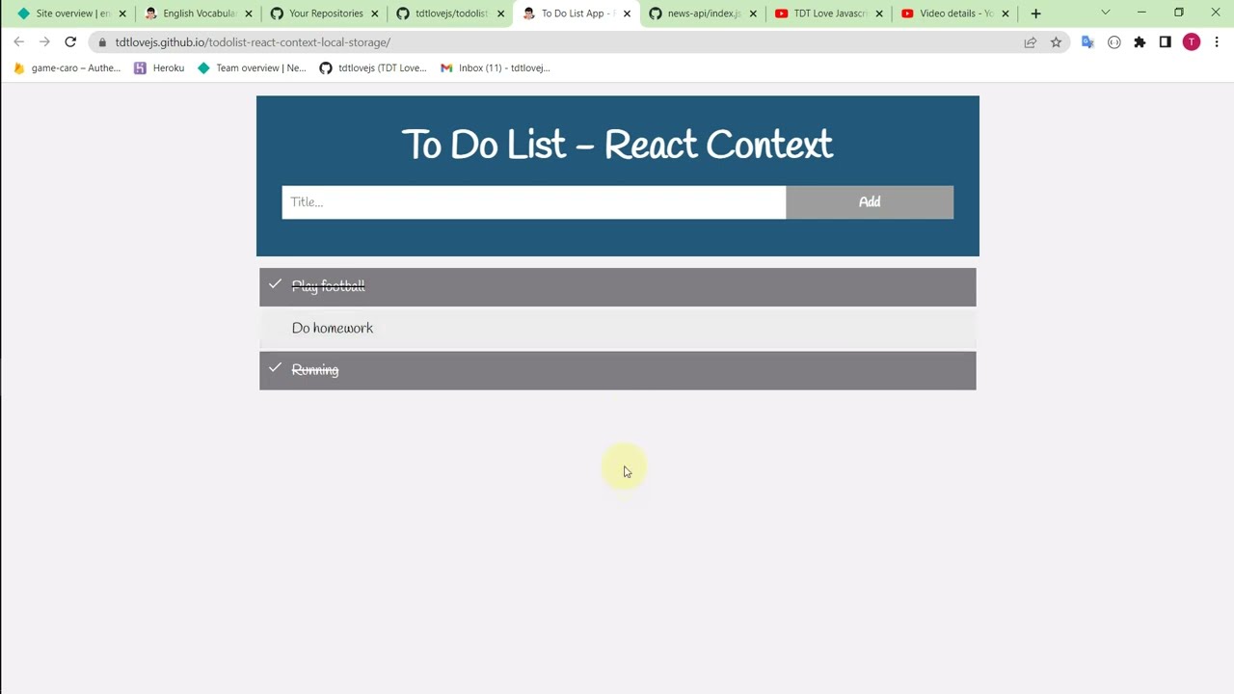Click the browser forward arrow

[44, 42]
